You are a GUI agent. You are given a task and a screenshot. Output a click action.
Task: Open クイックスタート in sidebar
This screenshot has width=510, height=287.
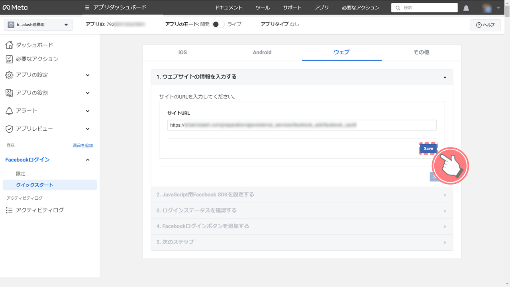click(x=50, y=185)
